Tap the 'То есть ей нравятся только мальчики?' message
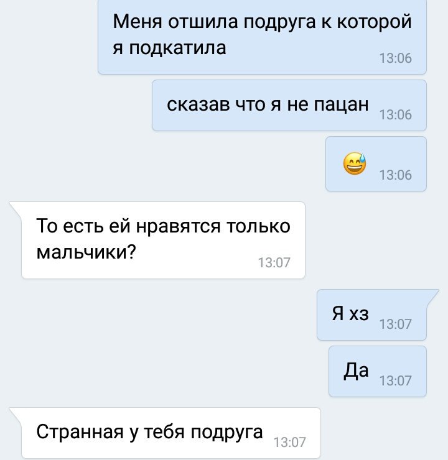The width and height of the screenshot is (448, 460). tap(163, 240)
